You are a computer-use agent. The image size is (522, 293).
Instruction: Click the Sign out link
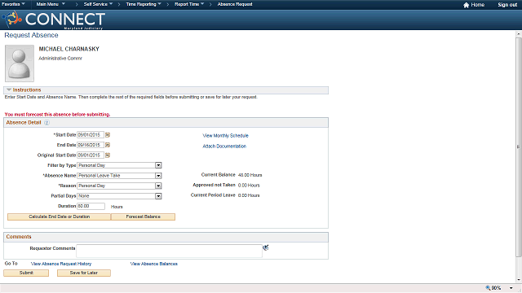[507, 5]
